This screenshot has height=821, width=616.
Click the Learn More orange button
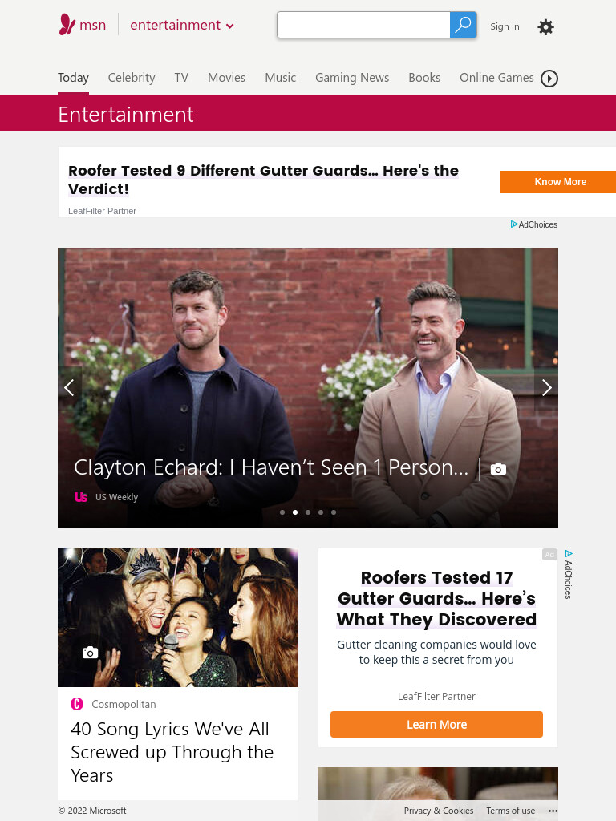(x=436, y=724)
